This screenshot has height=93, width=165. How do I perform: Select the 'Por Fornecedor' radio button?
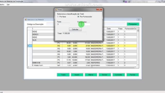tap(78, 17)
